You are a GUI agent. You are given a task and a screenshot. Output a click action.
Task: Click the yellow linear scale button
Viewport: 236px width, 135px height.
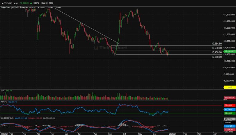coord(229,87)
